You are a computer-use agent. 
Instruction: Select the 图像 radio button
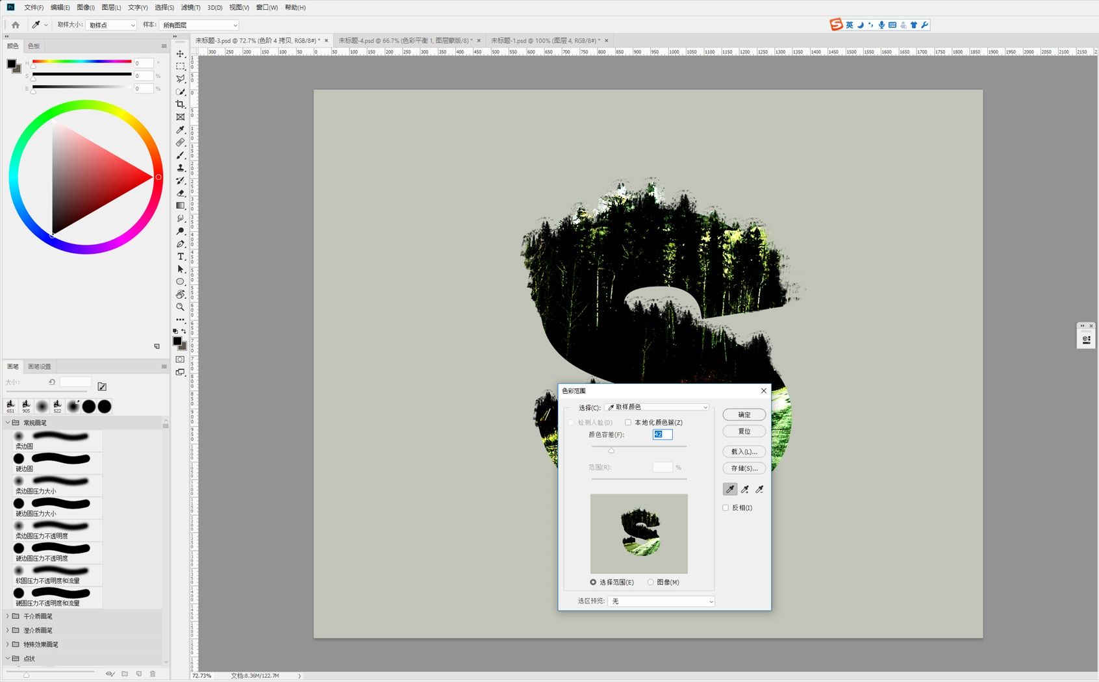click(x=650, y=582)
